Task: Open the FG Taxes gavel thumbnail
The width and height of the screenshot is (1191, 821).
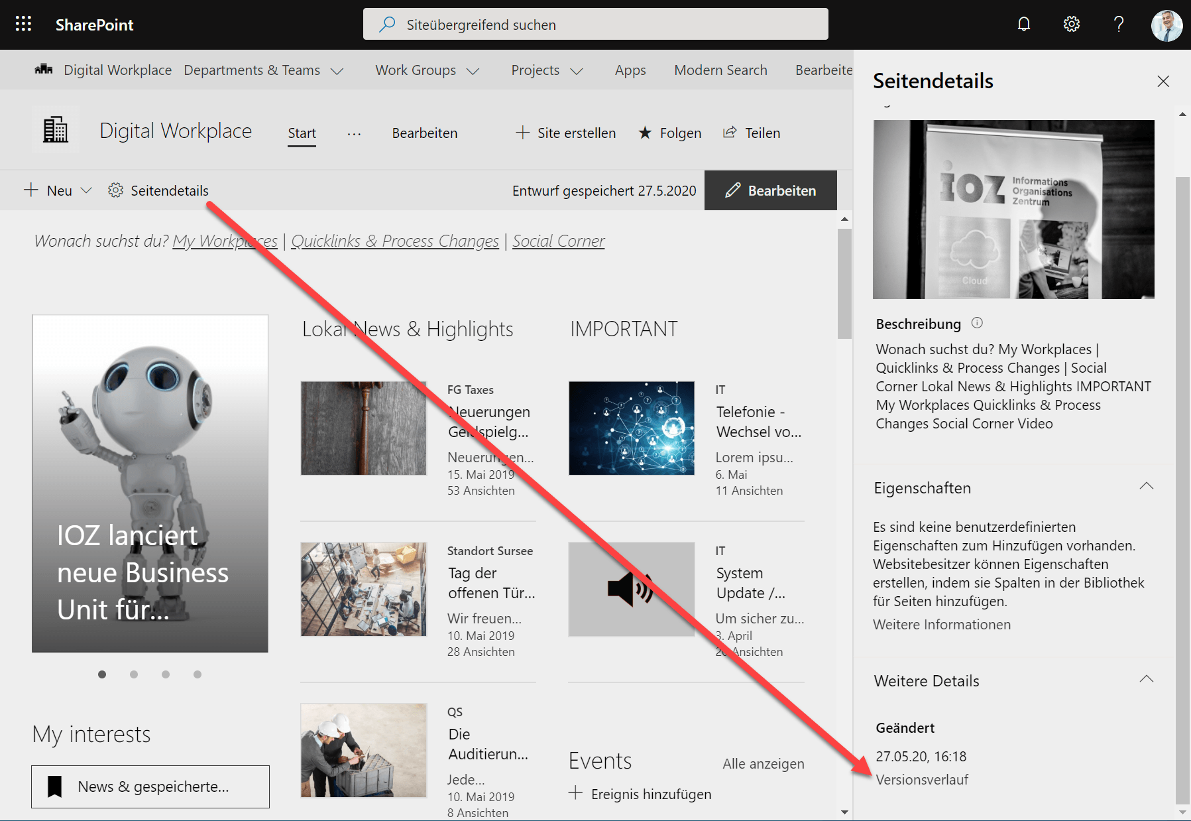Action: coord(364,428)
